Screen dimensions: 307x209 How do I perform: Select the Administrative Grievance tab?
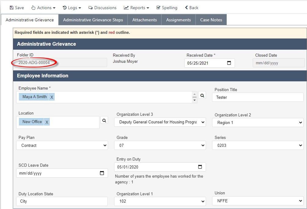pos(30,20)
